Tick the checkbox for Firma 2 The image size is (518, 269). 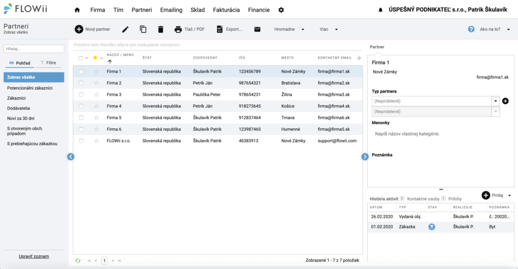81,83
